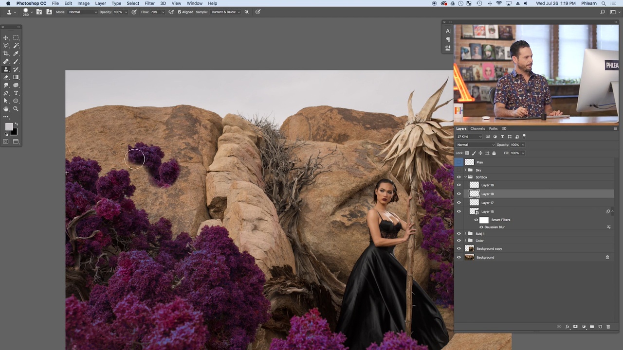Open the Filter menu
Screen dimensions: 623x350
tap(149, 3)
